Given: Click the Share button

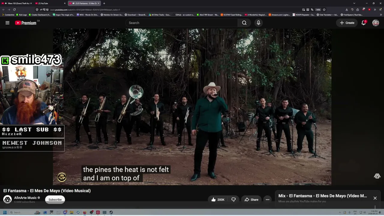Looking at the screenshot, I should [x=251, y=199].
